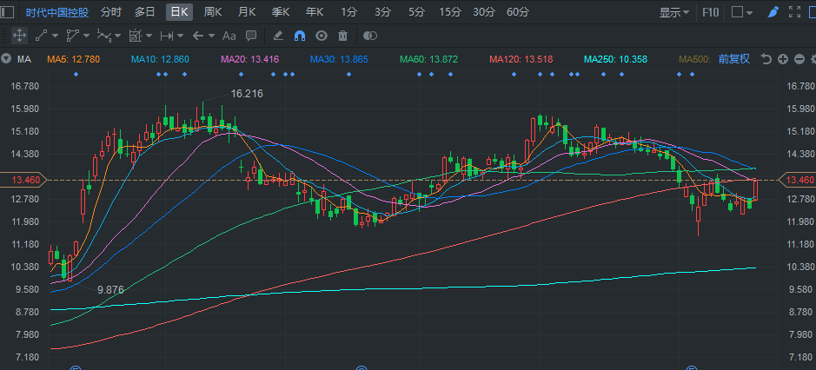Click the MA indicator name label
The height and width of the screenshot is (370, 816).
point(24,59)
